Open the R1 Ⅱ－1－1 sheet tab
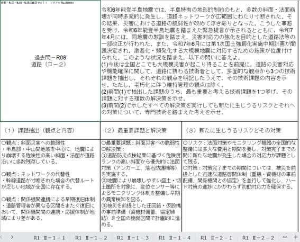 pyautogui.click(x=49, y=238)
